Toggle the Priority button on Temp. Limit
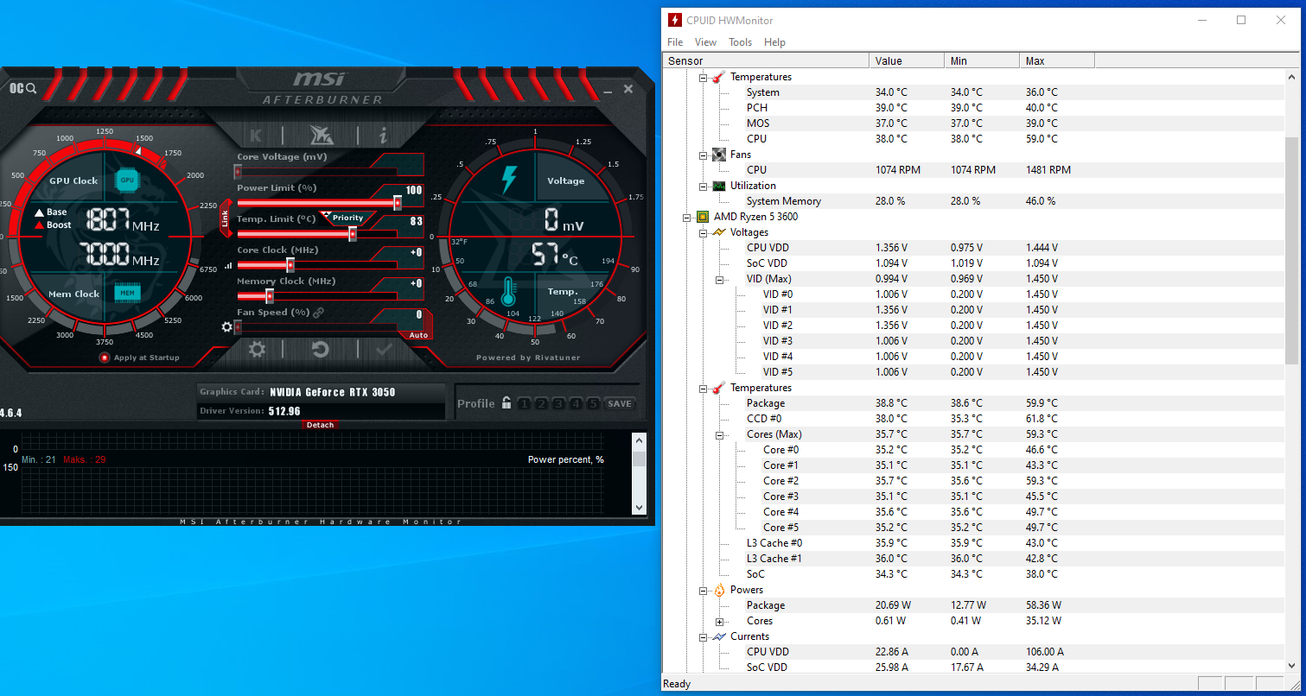1306x696 pixels. pos(347,218)
